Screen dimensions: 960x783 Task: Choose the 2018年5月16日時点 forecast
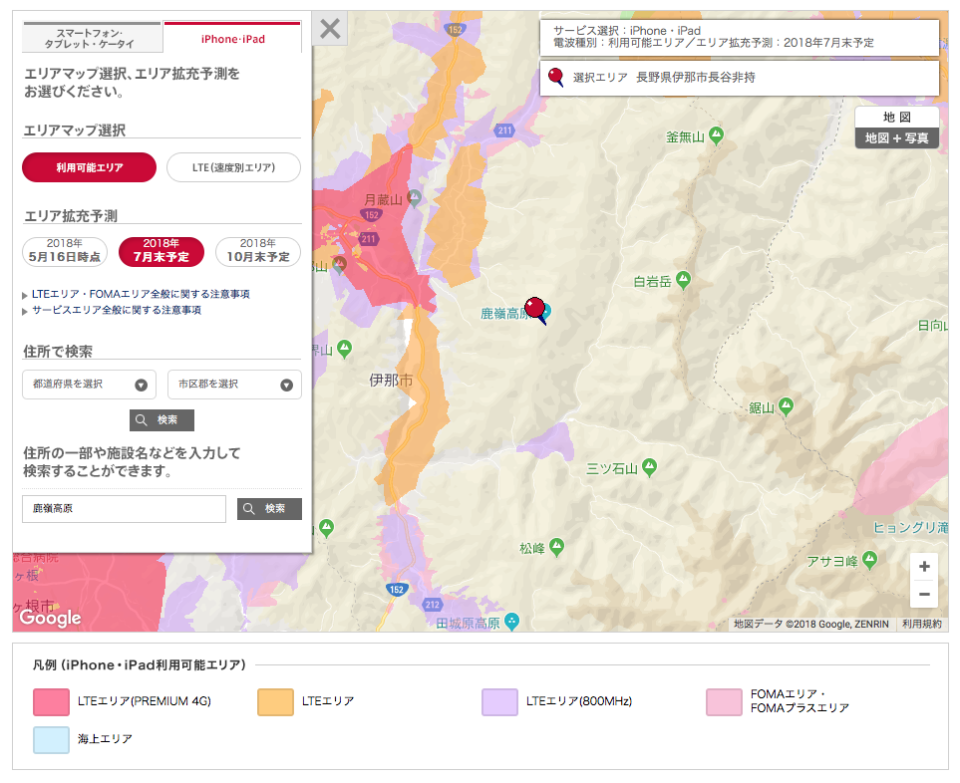click(x=65, y=251)
